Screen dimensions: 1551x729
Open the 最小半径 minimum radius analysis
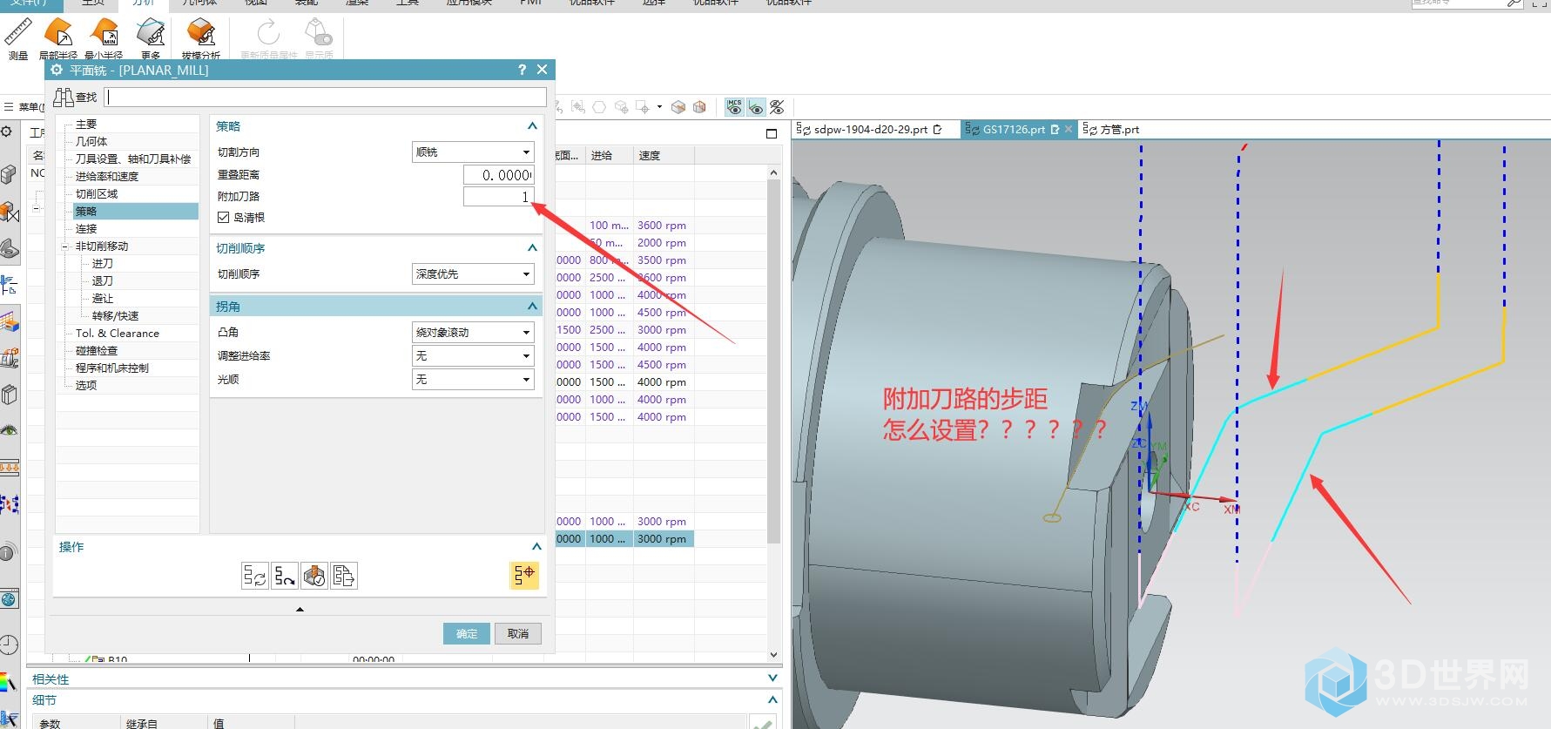(x=104, y=38)
